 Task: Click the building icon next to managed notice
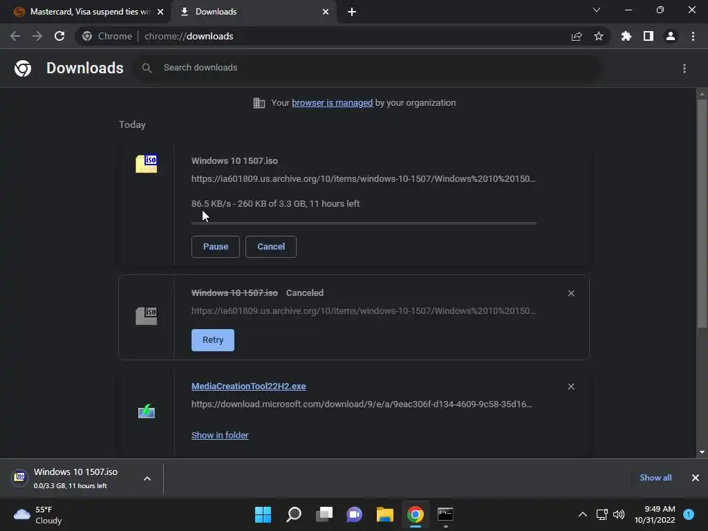[259, 103]
